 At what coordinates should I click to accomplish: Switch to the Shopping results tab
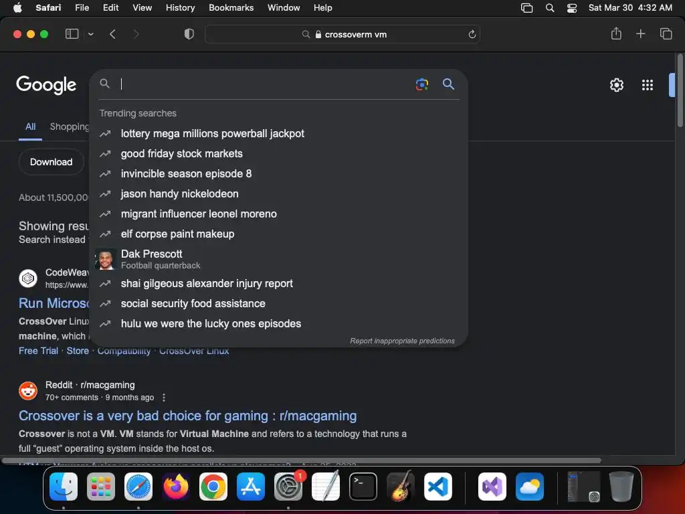pyautogui.click(x=70, y=126)
